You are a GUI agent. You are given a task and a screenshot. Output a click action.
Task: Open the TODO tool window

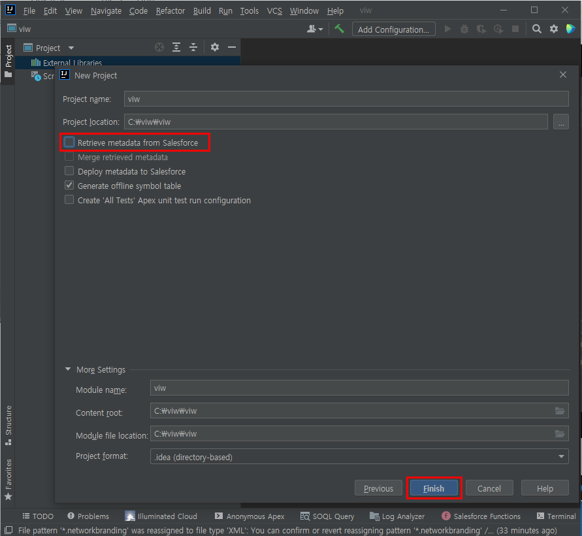point(38,516)
